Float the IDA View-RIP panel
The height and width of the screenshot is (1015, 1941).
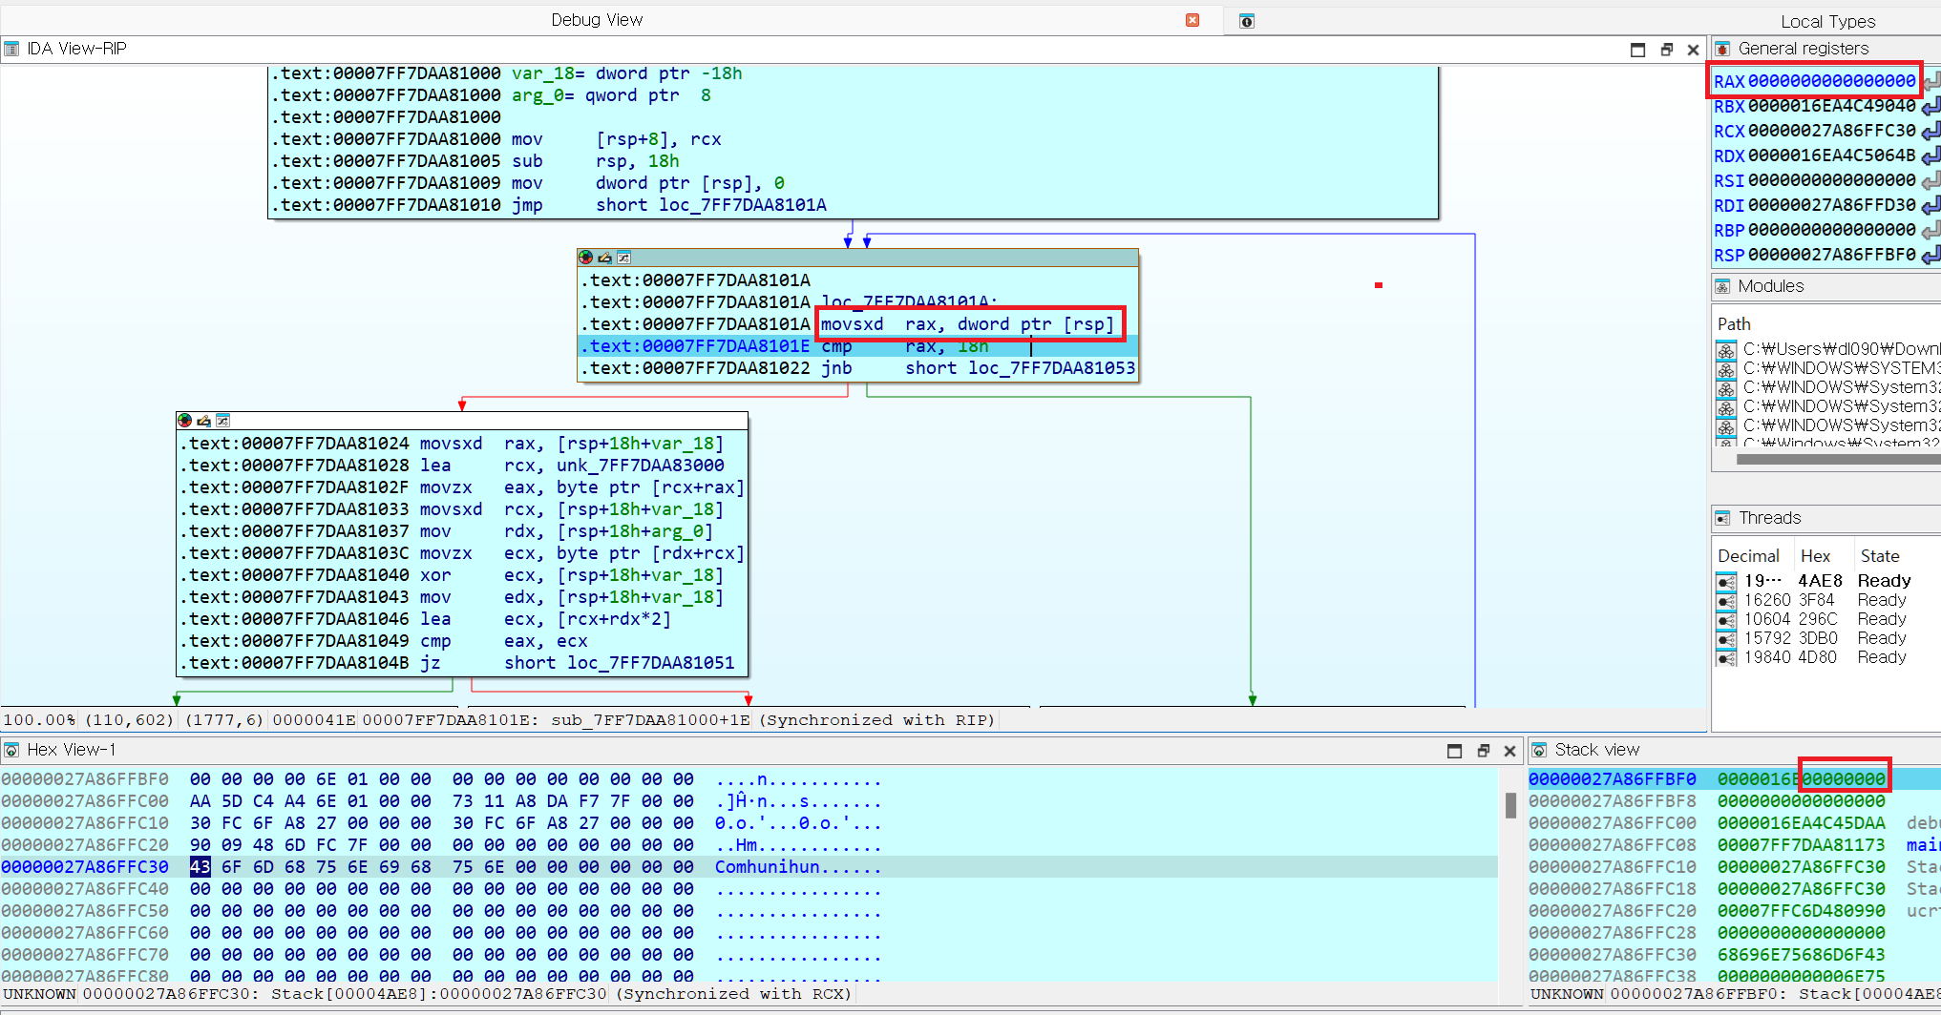pos(1666,50)
